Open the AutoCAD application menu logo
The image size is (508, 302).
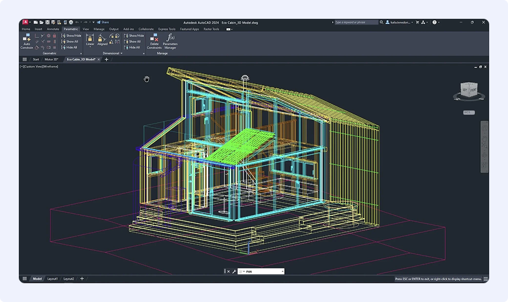point(25,22)
